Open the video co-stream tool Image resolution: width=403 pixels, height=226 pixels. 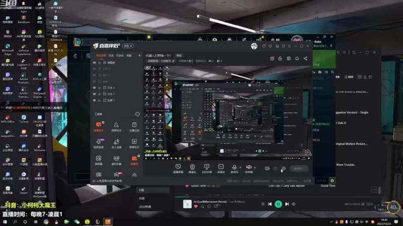98,144
